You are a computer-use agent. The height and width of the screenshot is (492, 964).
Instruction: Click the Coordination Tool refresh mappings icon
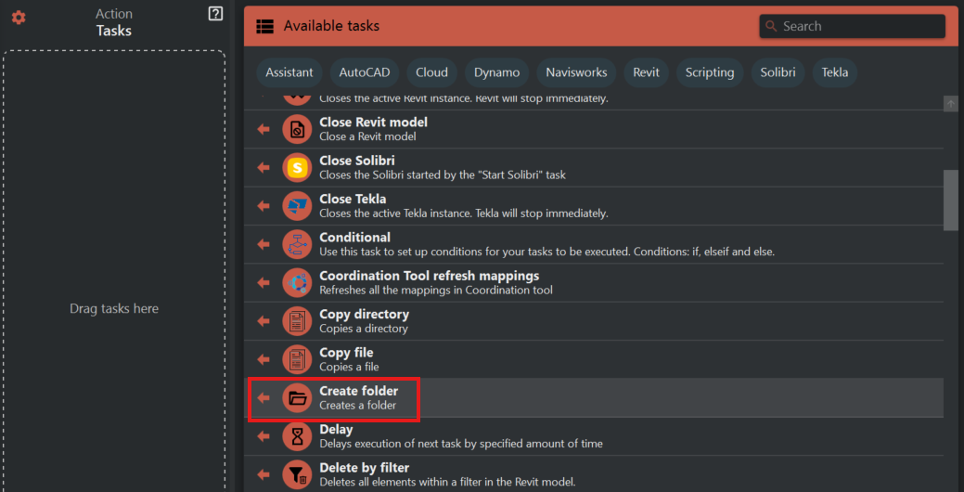(x=298, y=283)
